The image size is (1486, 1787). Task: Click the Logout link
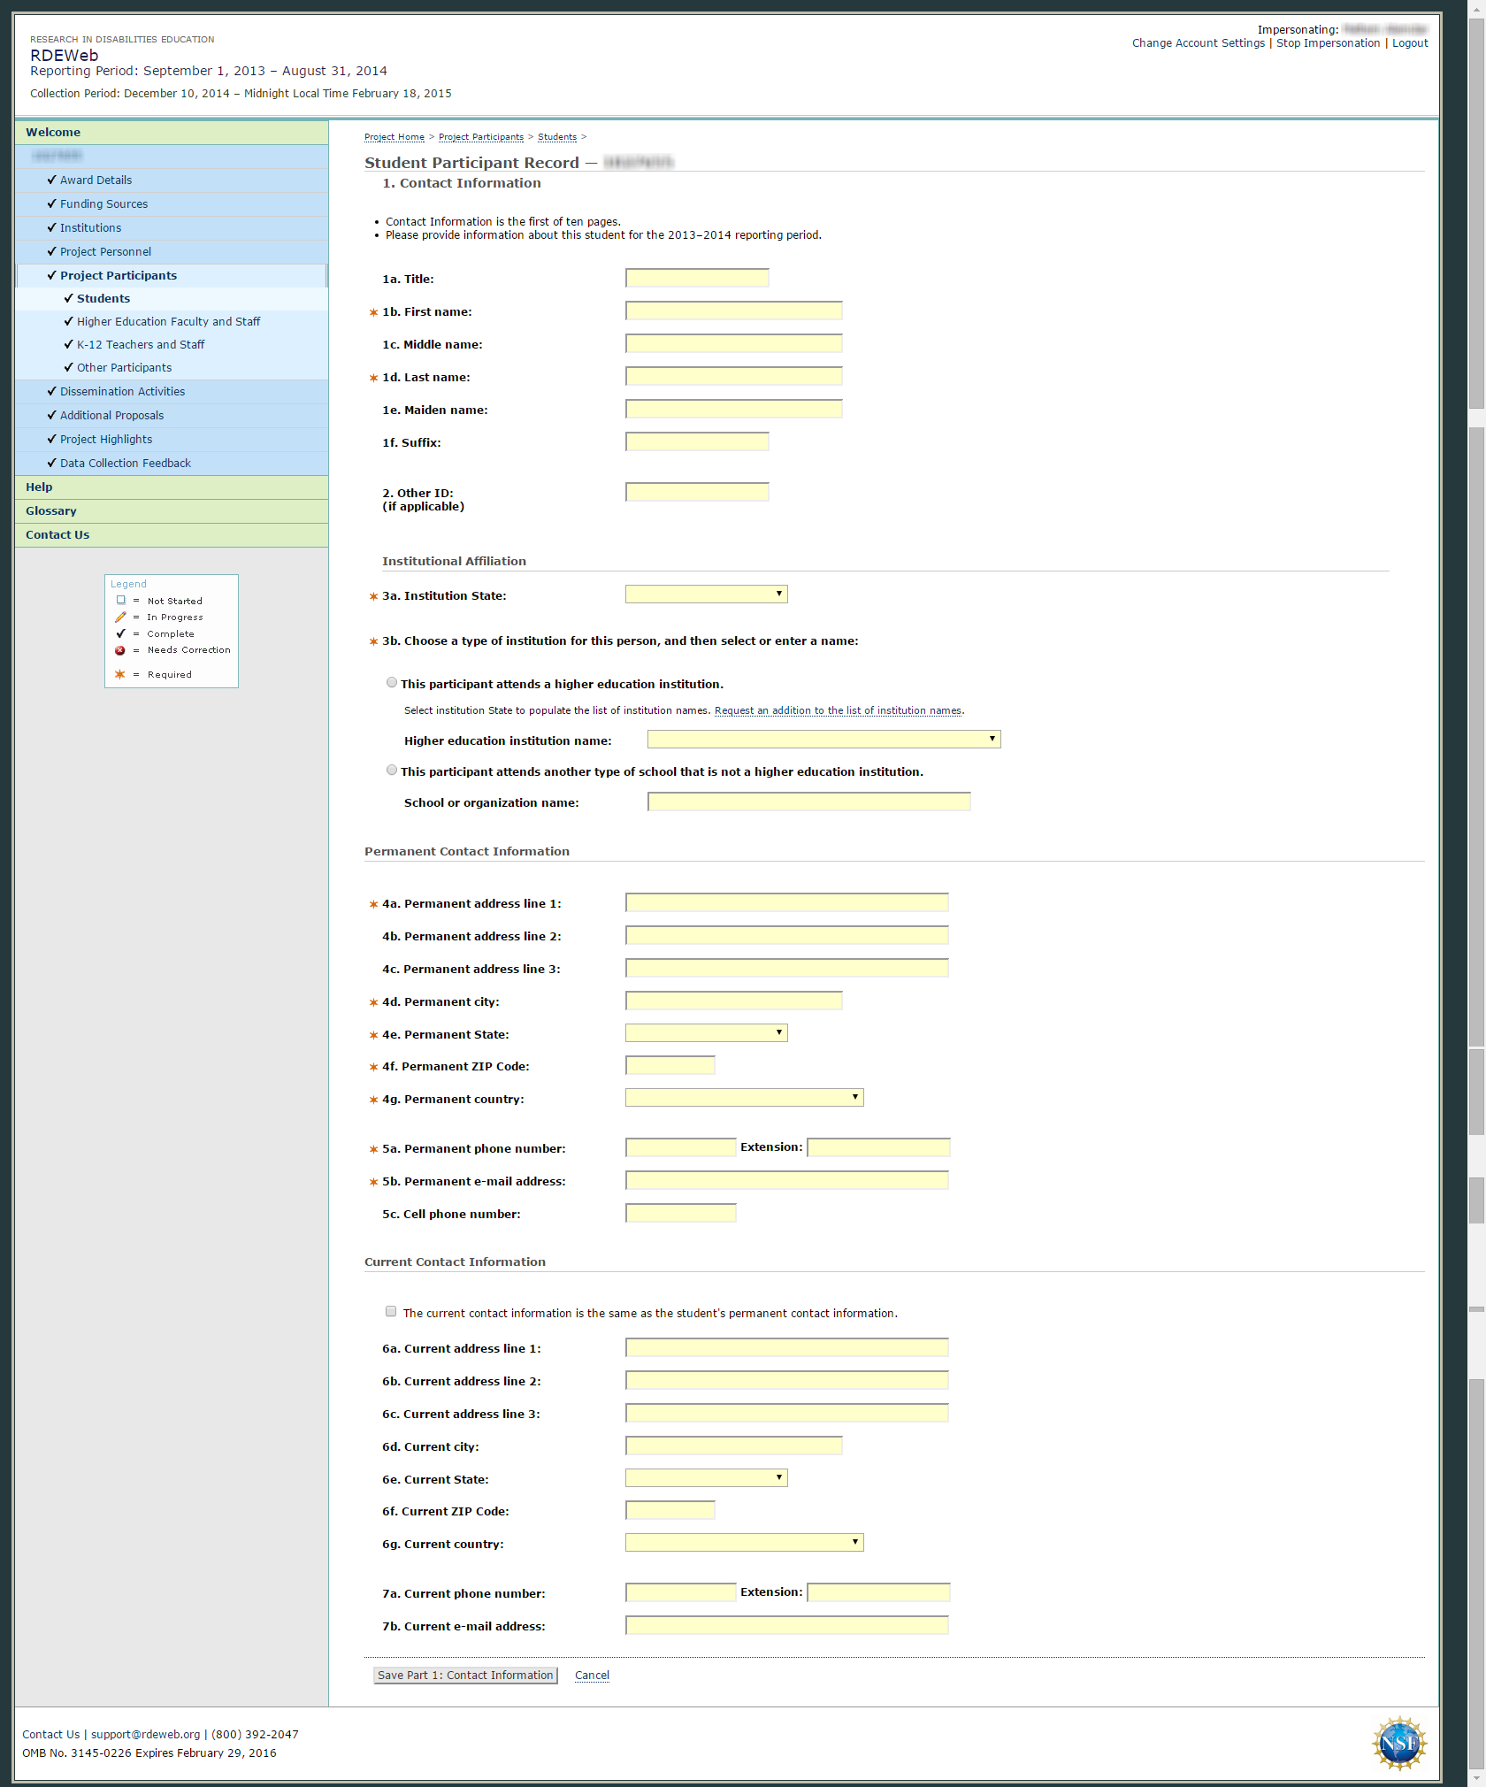point(1410,43)
